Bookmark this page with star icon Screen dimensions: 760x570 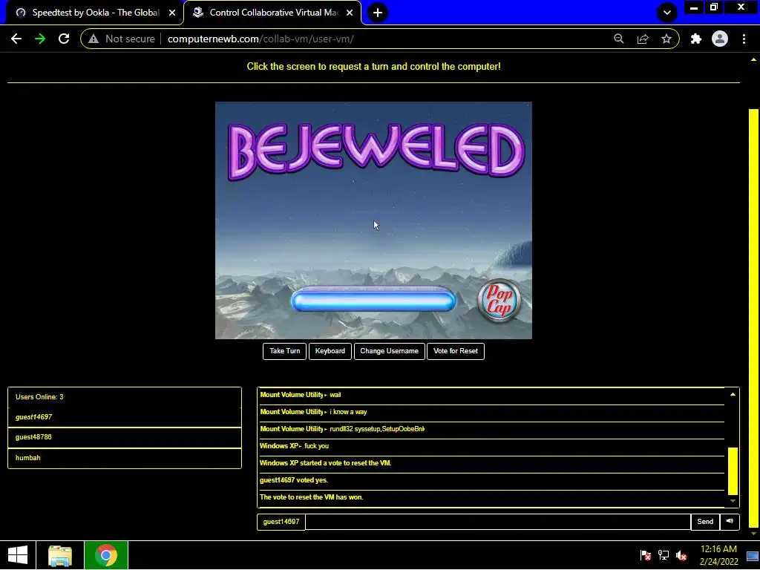(x=666, y=39)
